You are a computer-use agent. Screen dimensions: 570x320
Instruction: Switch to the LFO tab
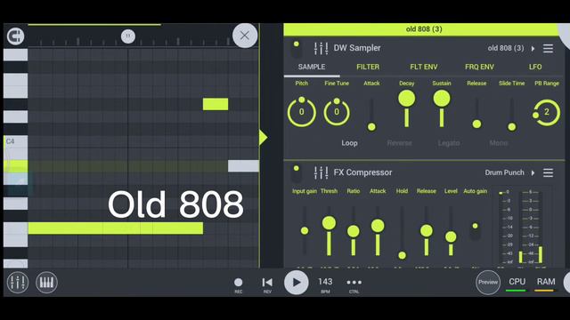(x=535, y=68)
